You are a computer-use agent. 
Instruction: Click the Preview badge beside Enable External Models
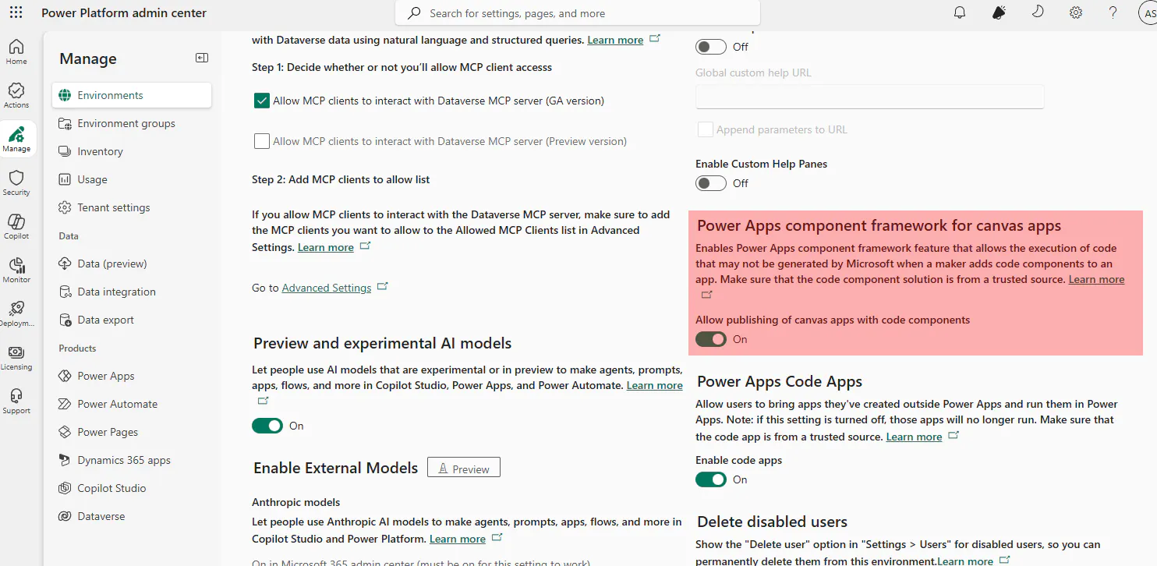click(464, 468)
